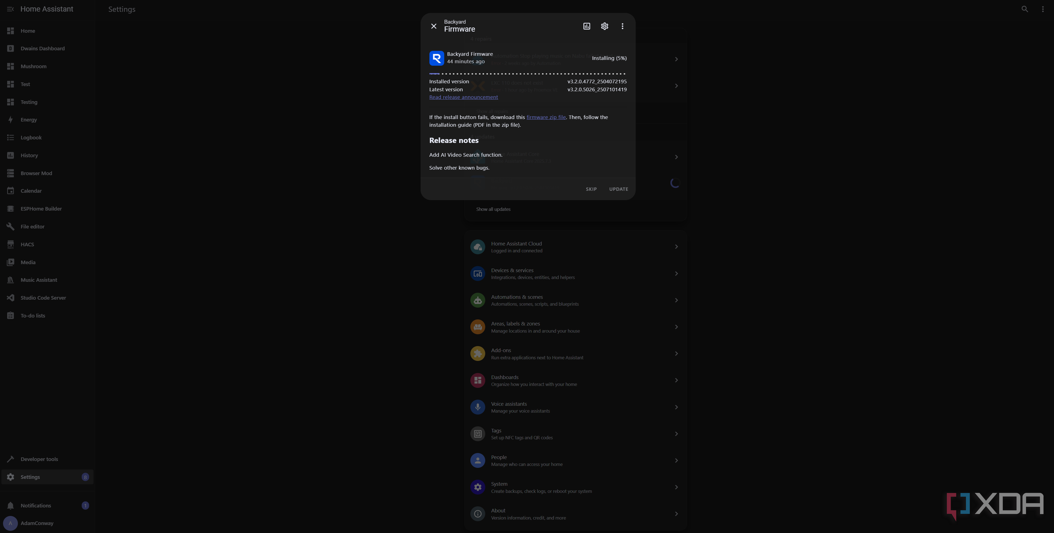Viewport: 1054px width, 533px height.
Task: Open the dialog's three-dot overflow menu
Action: (x=622, y=26)
